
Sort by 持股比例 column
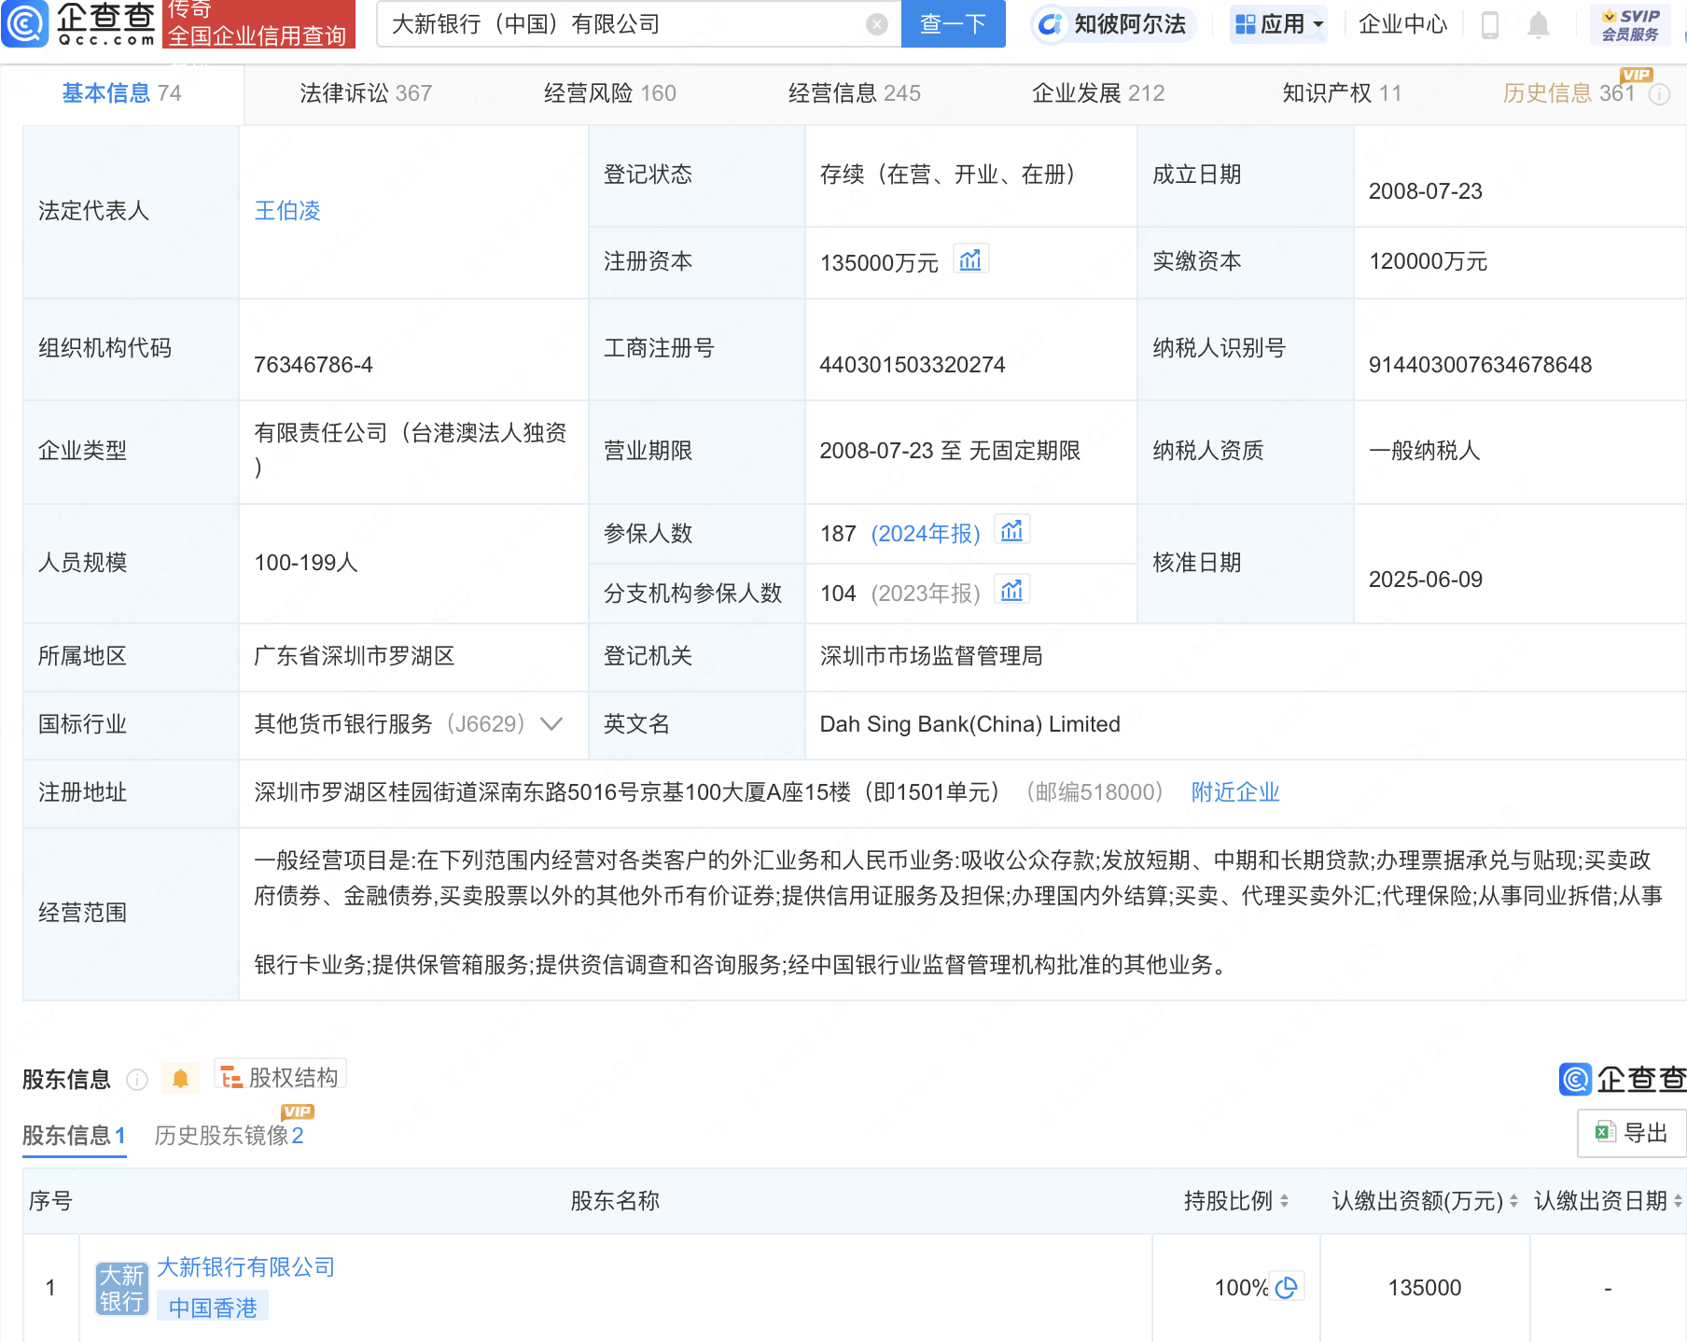[1285, 1201]
